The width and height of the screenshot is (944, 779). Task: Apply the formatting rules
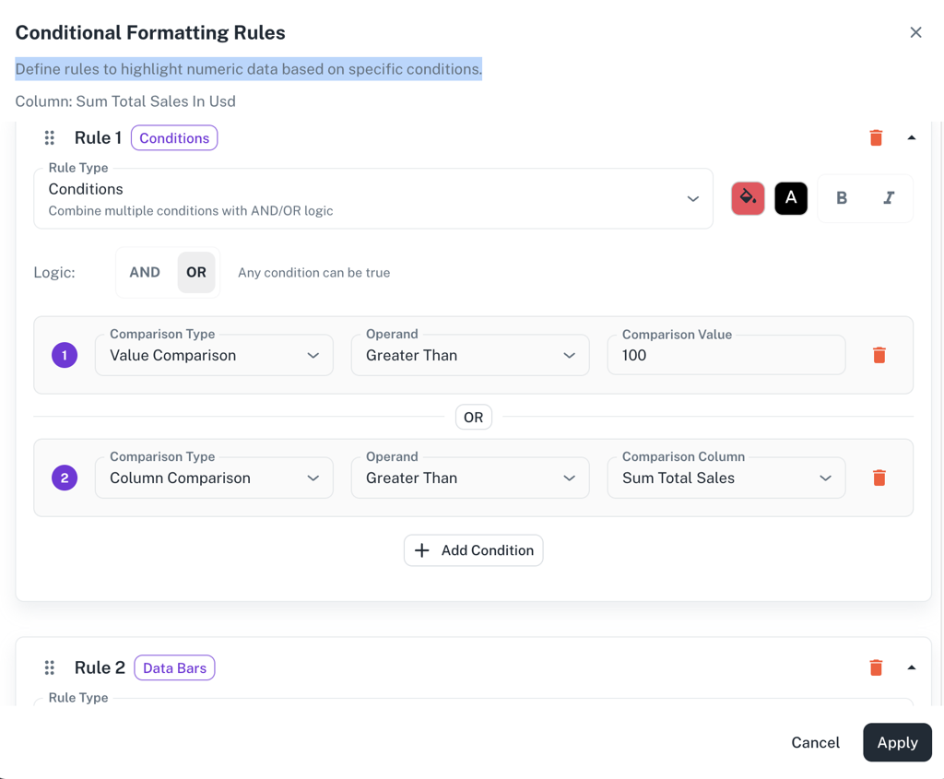click(897, 743)
